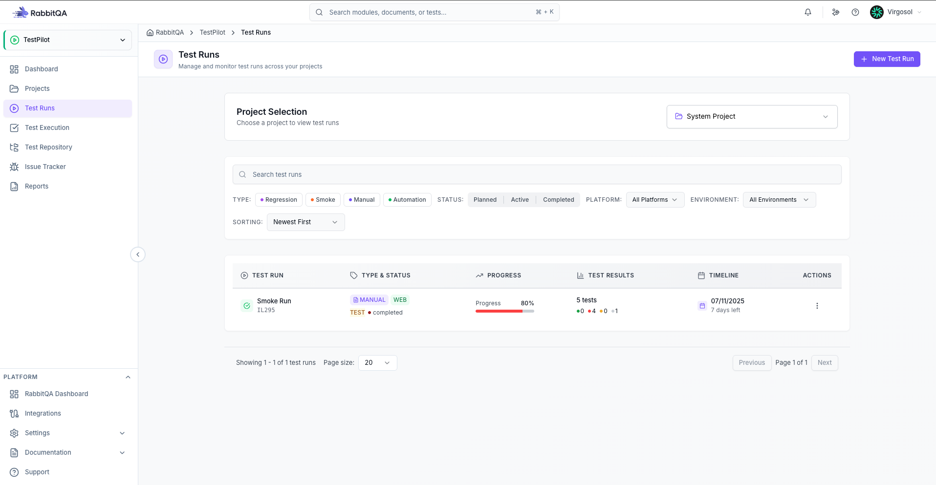Open Issue Tracker in sidebar
The height and width of the screenshot is (485, 936).
coord(67,167)
